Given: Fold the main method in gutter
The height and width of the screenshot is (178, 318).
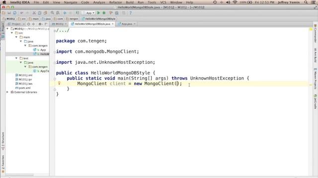Looking at the screenshot, I should click(x=55, y=79).
